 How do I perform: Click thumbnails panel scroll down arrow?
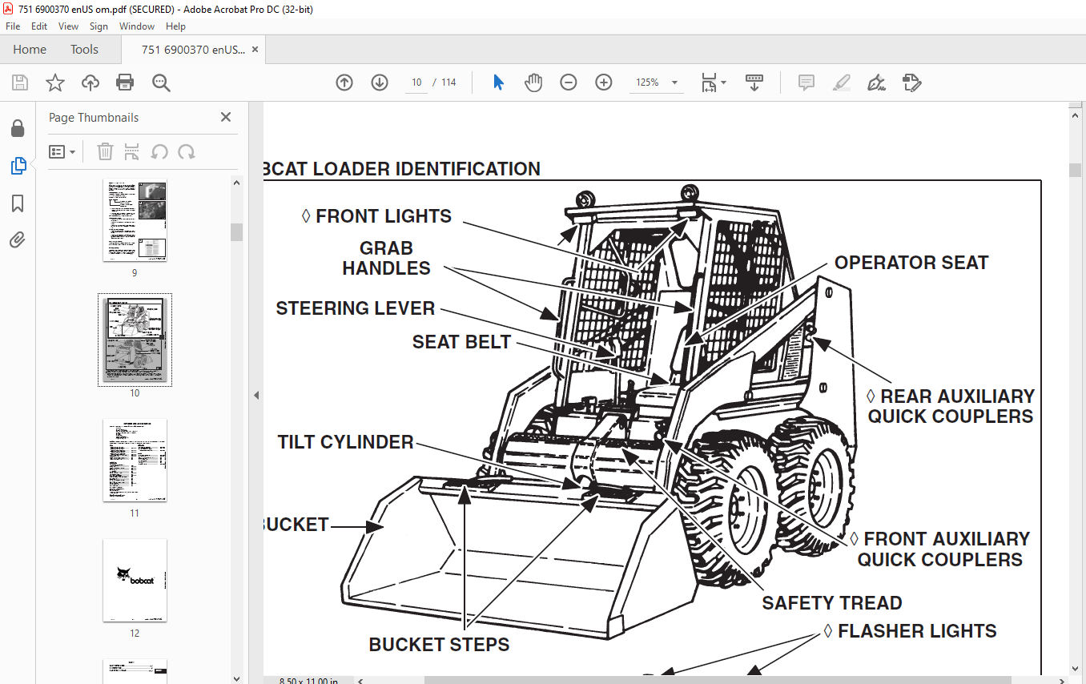click(236, 678)
